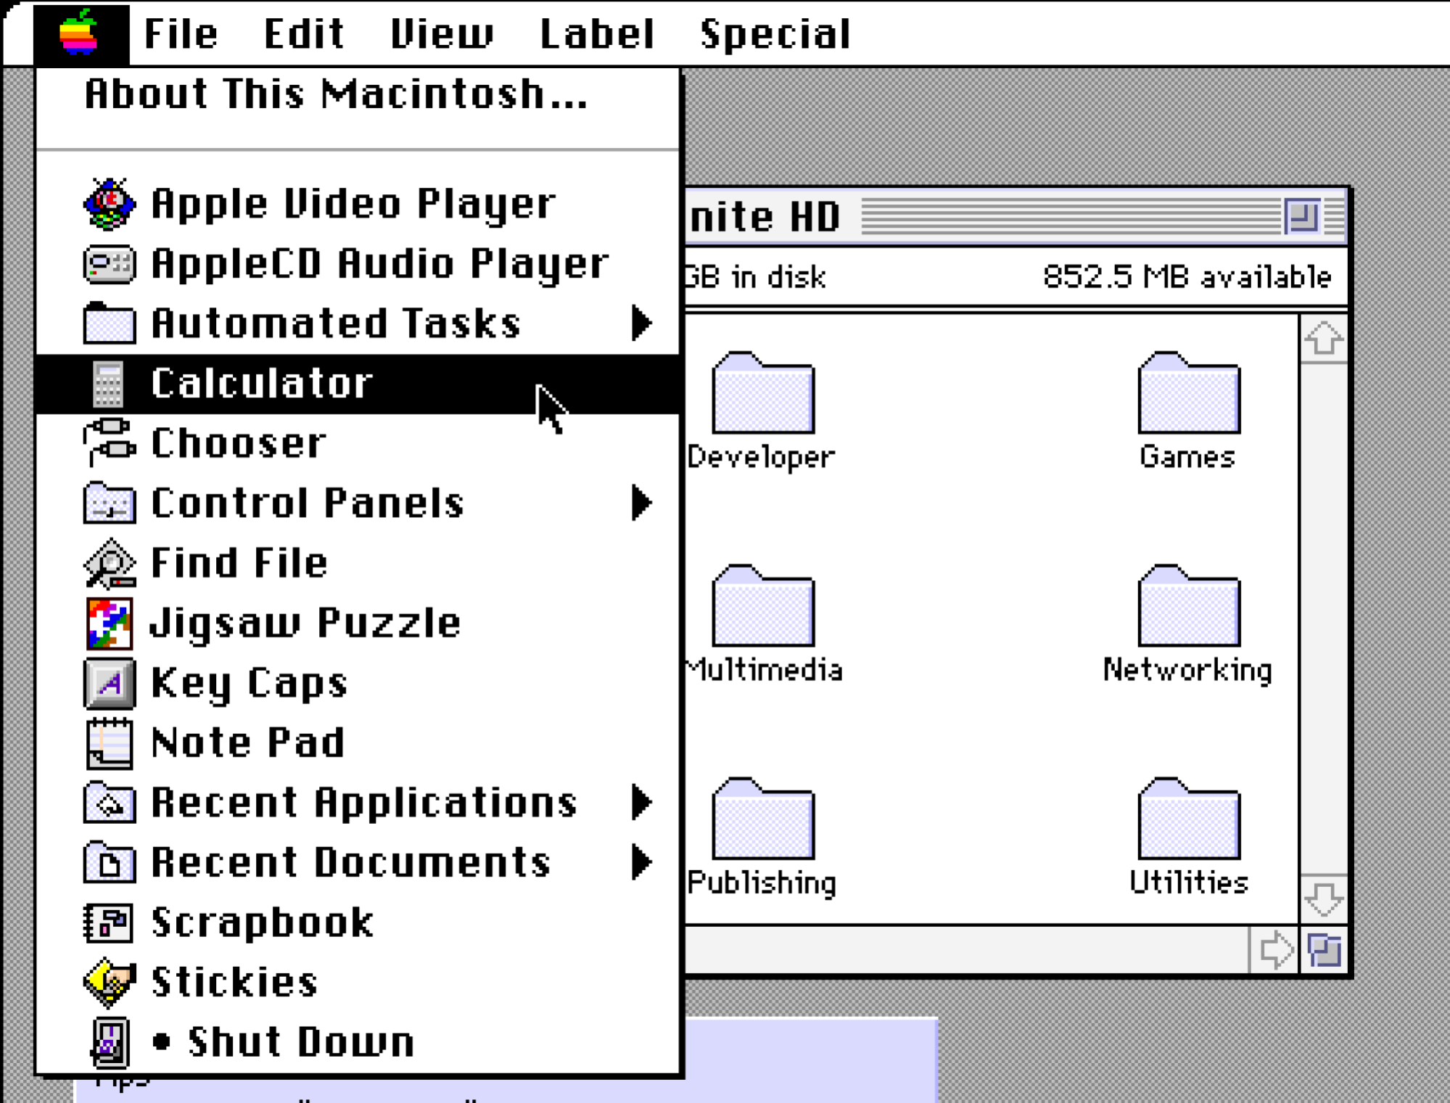The height and width of the screenshot is (1103, 1450).
Task: Click the zoom box in HD title bar
Action: [x=1302, y=216]
